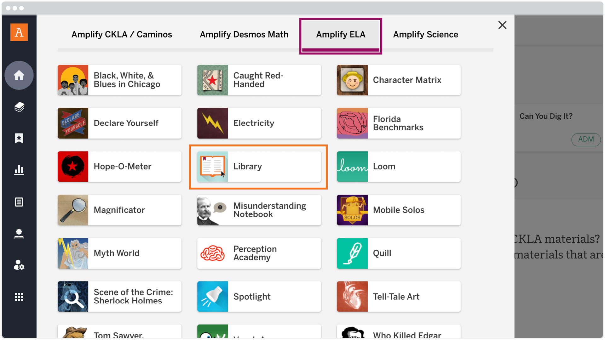Open the Library app tile
Screen dimensions: 605x340
[x=258, y=167]
